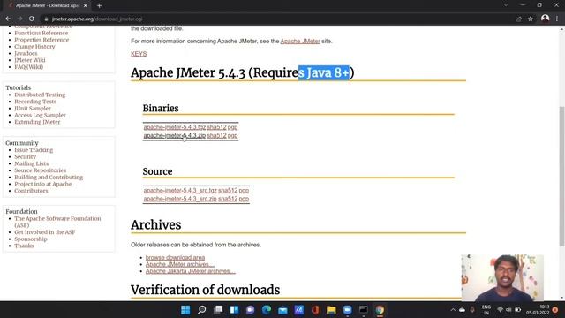565x318 pixels.
Task: Open Change History in sidebar
Action: 34,47
